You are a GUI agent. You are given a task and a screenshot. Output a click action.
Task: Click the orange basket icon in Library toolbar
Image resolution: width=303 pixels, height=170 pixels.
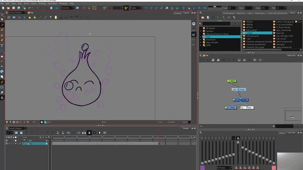coord(203,17)
